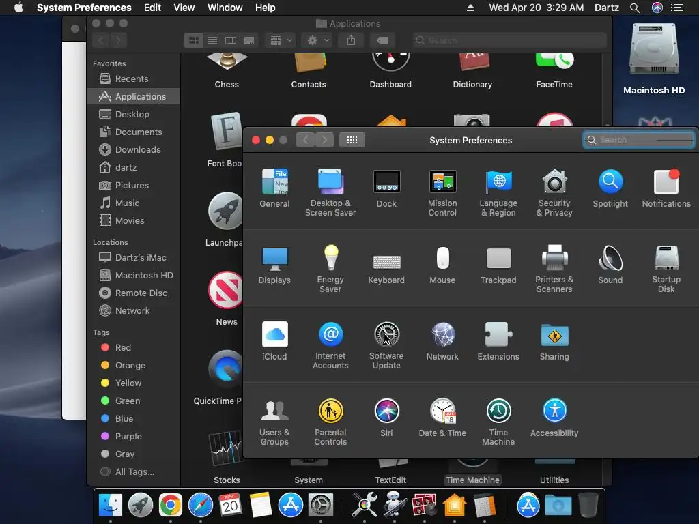
Task: Open Extensions preferences pane
Action: click(x=498, y=341)
